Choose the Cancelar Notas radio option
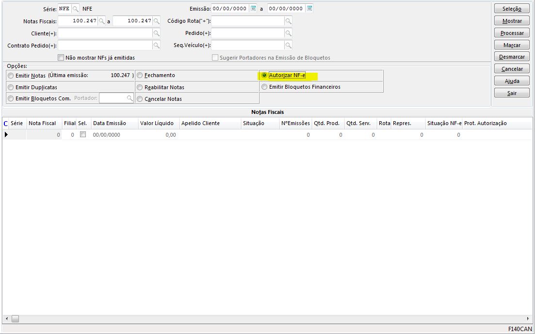The height and width of the screenshot is (334, 535). point(140,99)
